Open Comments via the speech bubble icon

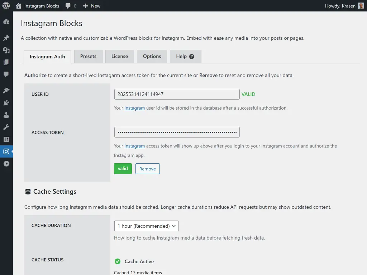(6, 74)
